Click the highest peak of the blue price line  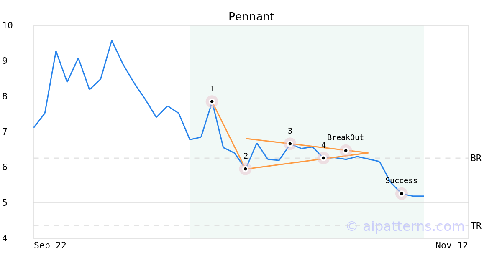click(x=112, y=40)
